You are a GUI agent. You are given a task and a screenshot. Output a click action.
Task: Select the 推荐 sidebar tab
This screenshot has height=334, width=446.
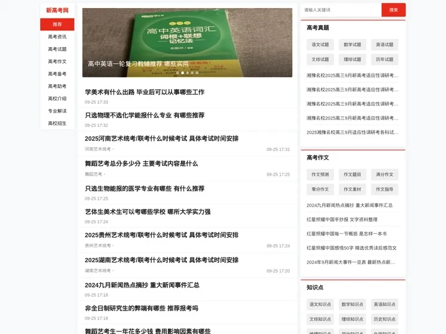pyautogui.click(x=57, y=24)
